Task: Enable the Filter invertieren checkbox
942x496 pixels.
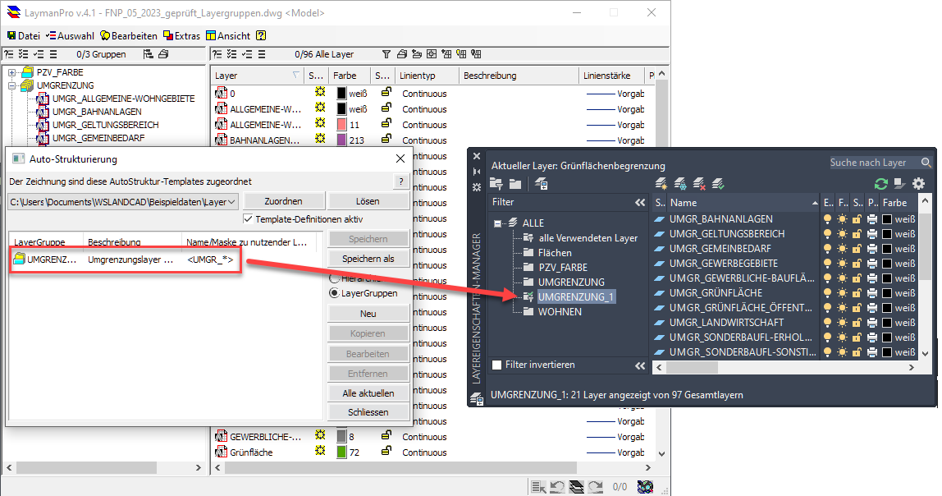Action: coord(496,365)
